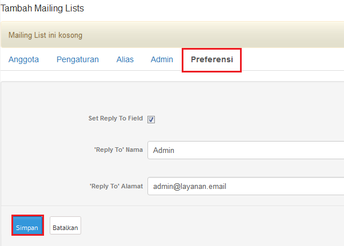The width and height of the screenshot is (344, 246).
Task: Click the gray form panel background above checkbox
Action: point(171,94)
